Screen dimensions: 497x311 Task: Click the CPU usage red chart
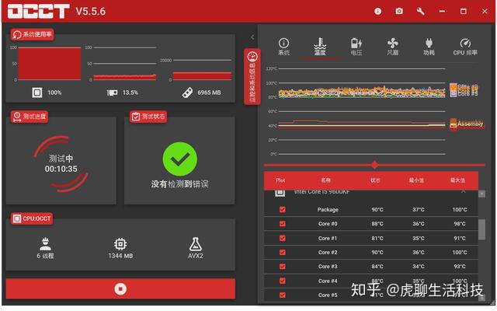50,64
